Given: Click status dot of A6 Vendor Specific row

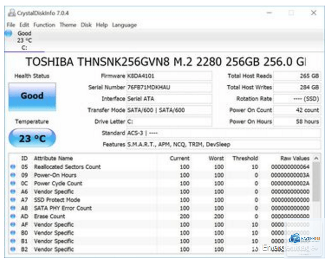Looking at the screenshot, I should pyautogui.click(x=13, y=192).
